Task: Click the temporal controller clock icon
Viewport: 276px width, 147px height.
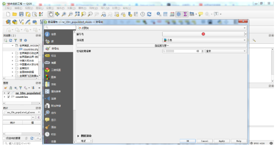Action: (142, 14)
